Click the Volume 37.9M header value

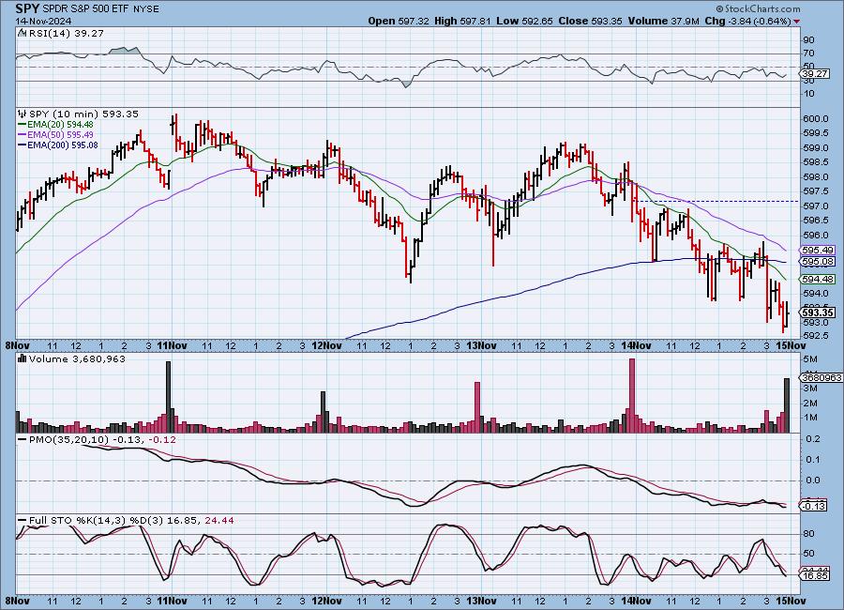click(663, 21)
